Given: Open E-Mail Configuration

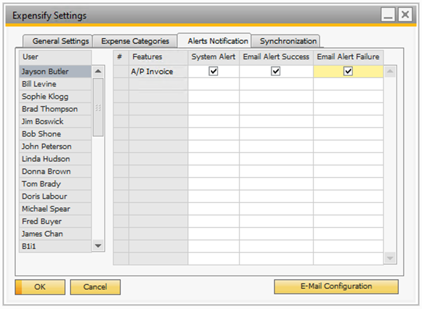Looking at the screenshot, I should pyautogui.click(x=336, y=287).
